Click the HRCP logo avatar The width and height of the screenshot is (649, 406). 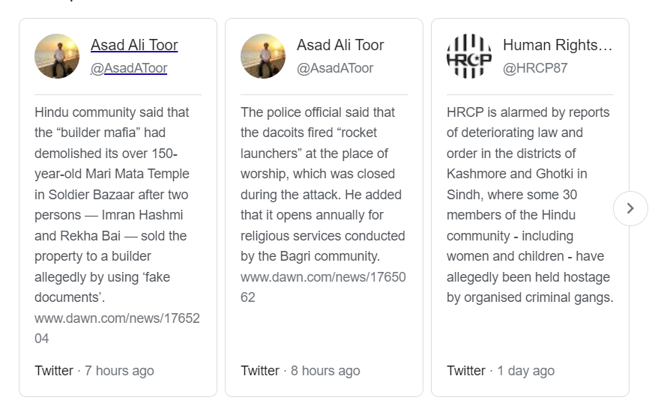point(469,56)
